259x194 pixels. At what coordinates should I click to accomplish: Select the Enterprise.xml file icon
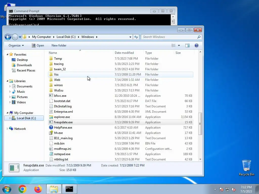tap(51, 111)
